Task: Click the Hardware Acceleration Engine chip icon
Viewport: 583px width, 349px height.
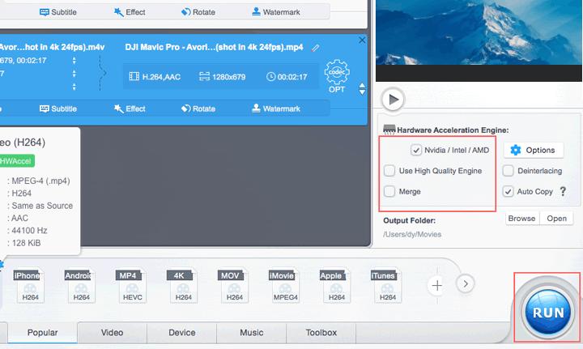Action: coord(389,130)
